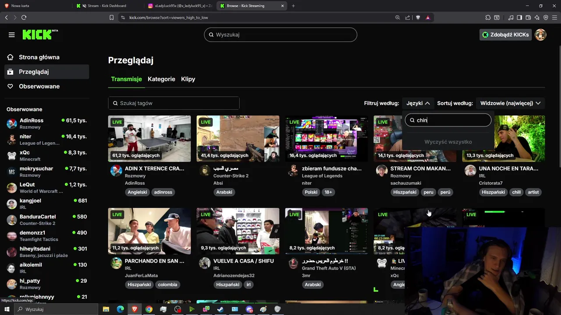561x315 pixels.
Task: Click the green KICK beta logo
Action: (x=40, y=35)
